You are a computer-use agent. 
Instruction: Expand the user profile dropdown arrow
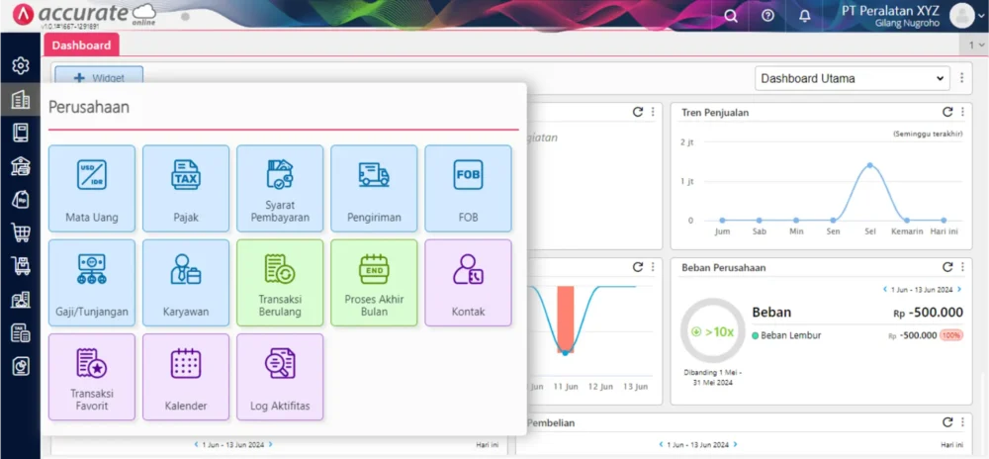981,17
